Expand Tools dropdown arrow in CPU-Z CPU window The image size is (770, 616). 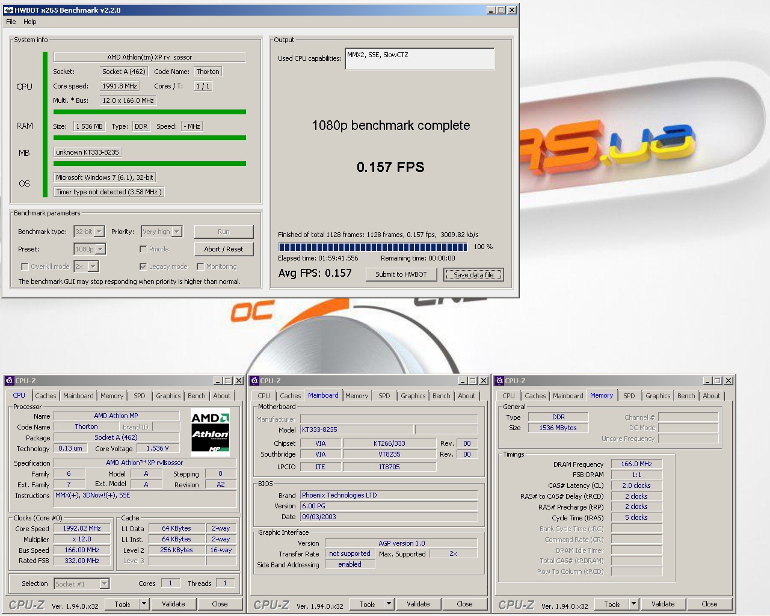coord(144,604)
